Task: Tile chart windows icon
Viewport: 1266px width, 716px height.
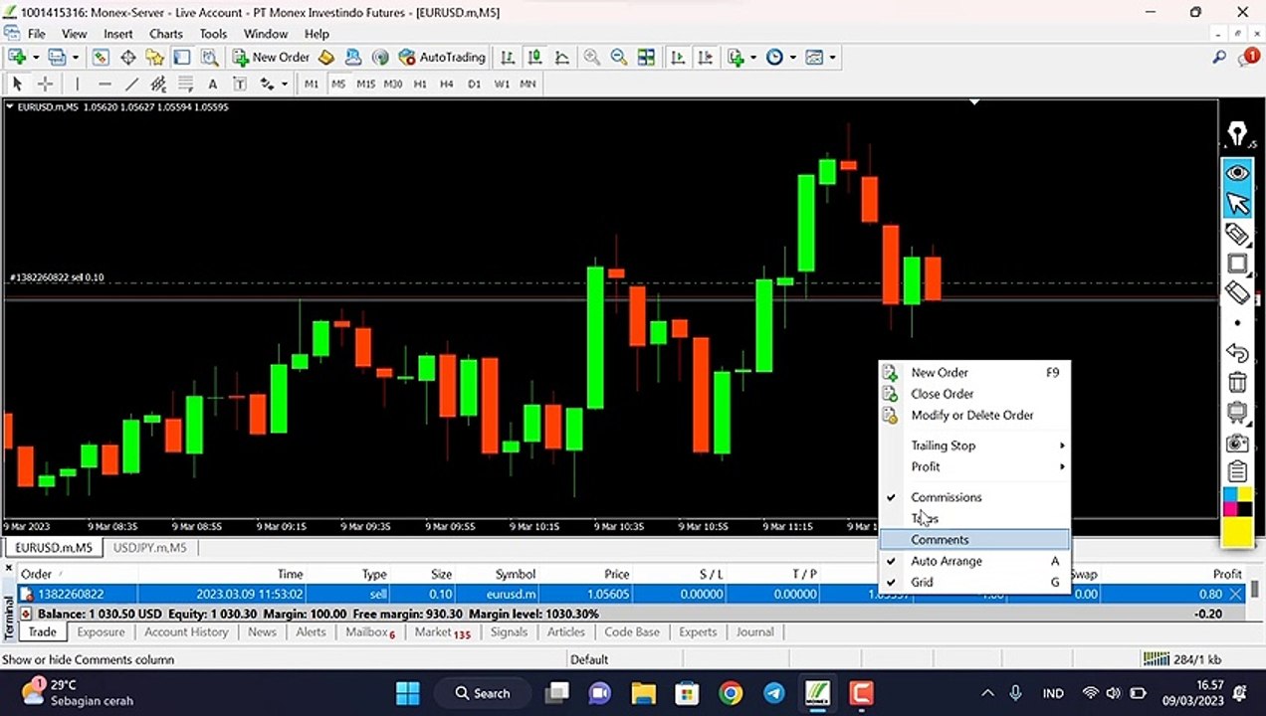Action: pyautogui.click(x=646, y=58)
